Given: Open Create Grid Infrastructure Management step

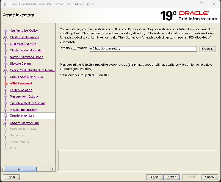Looking at the screenshot, I should (32, 70).
